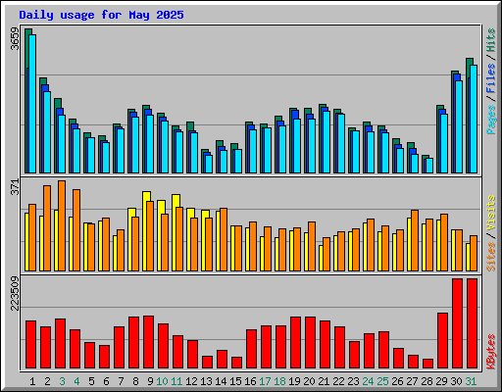Click green day 3 label

pos(62,381)
